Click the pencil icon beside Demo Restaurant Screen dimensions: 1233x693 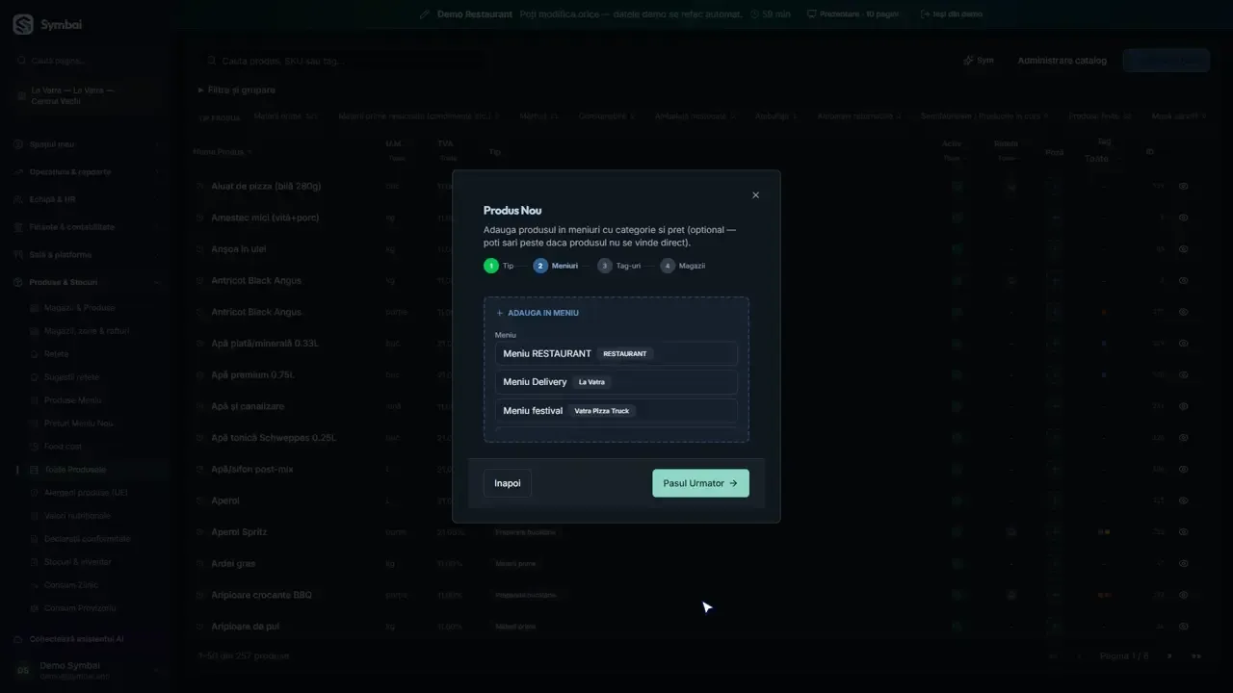pos(425,14)
